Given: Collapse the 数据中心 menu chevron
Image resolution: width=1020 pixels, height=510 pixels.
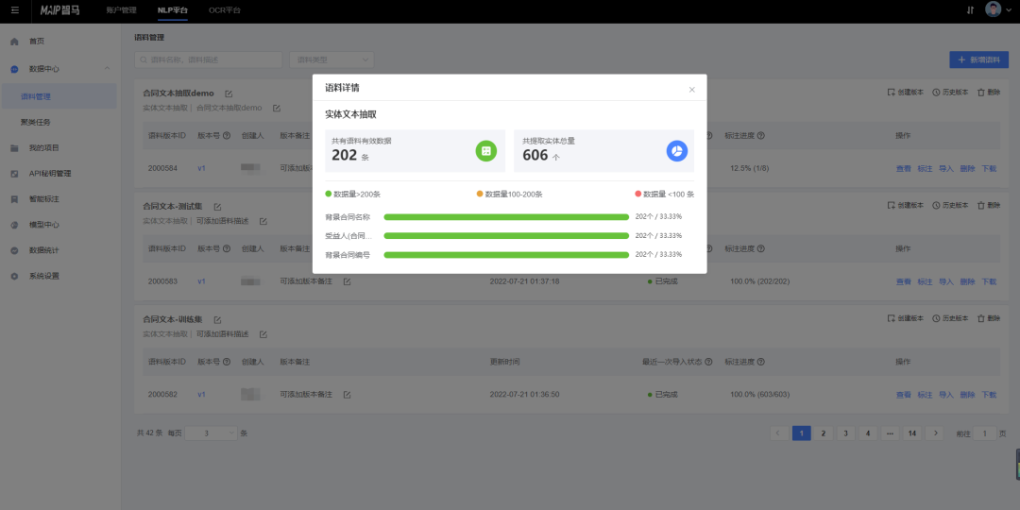Looking at the screenshot, I should click(108, 68).
